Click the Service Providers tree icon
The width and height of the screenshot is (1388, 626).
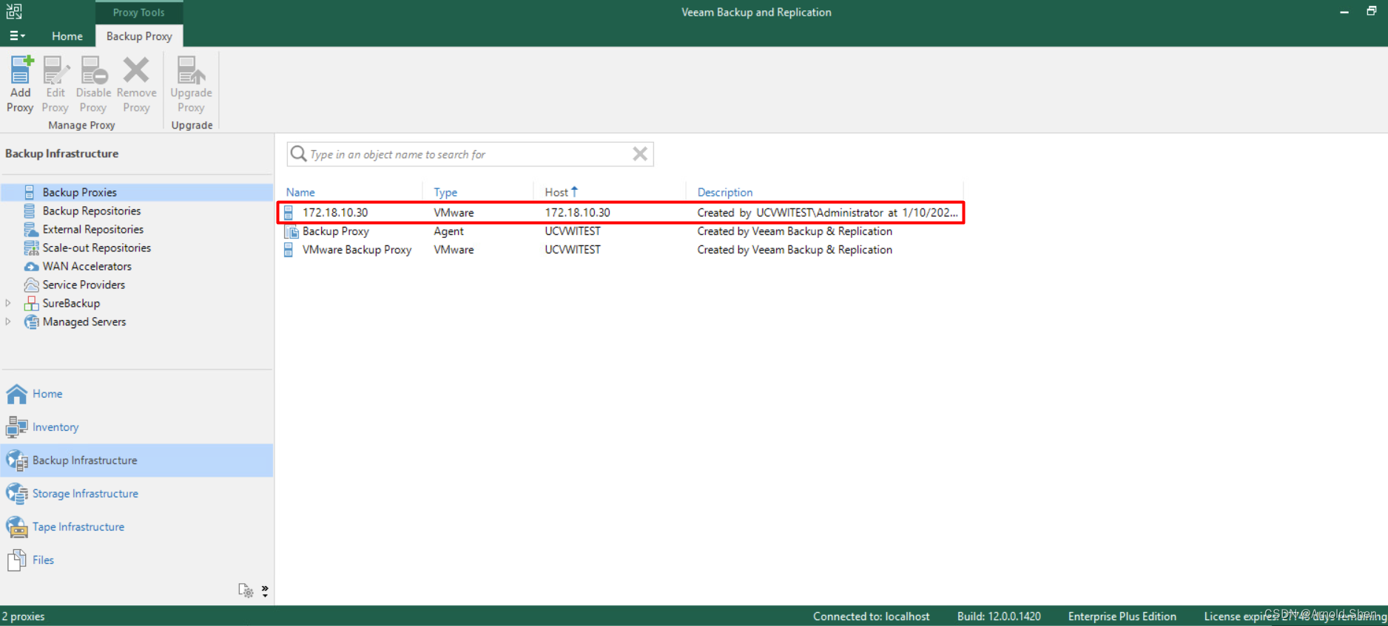tap(31, 285)
